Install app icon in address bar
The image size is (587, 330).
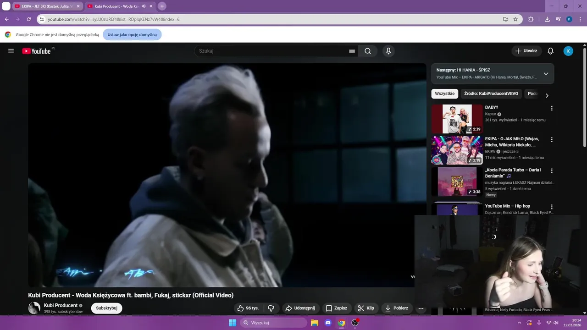(x=505, y=19)
